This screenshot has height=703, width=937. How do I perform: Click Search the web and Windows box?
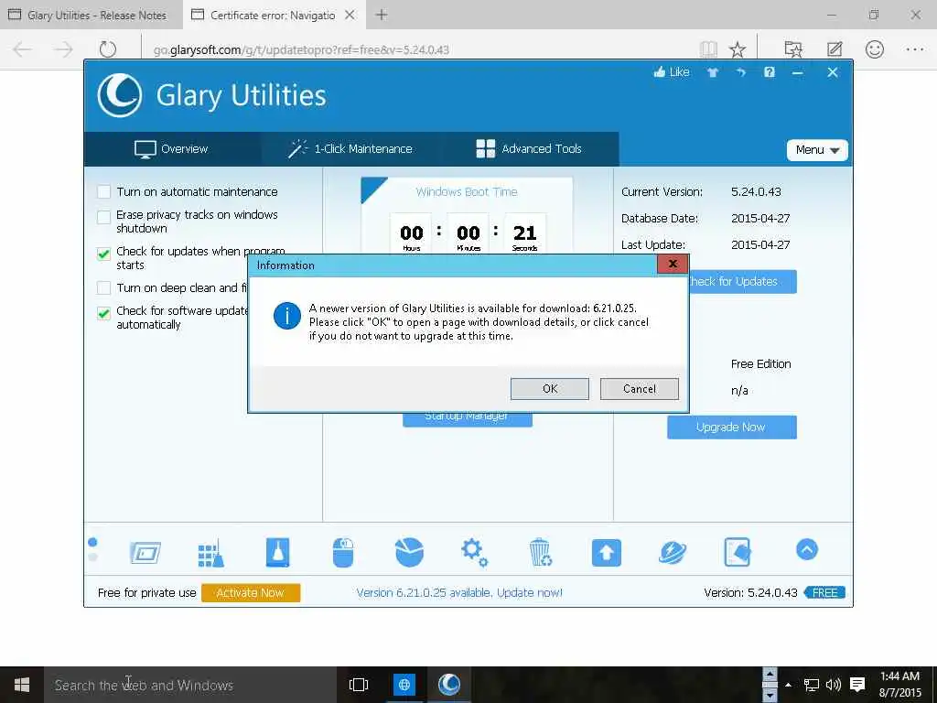[190, 685]
